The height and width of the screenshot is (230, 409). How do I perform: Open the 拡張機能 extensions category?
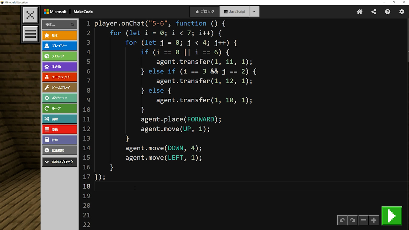pos(59,150)
